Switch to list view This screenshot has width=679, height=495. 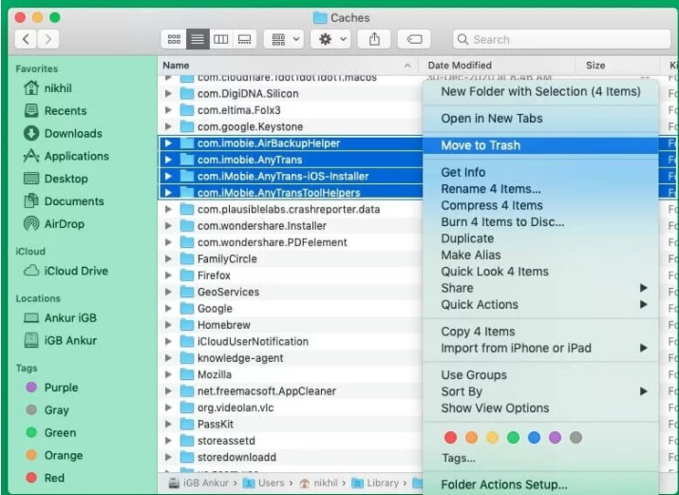click(x=198, y=39)
